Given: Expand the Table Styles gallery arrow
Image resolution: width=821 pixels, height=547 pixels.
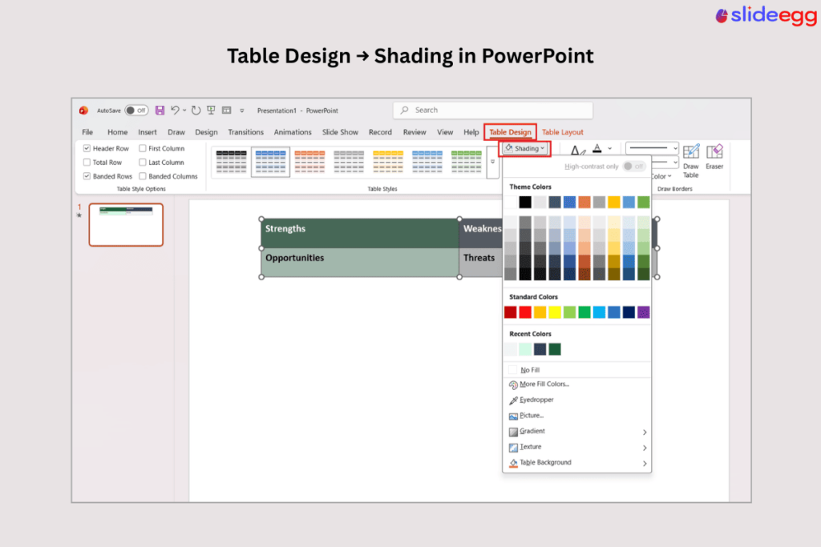Looking at the screenshot, I should [492, 162].
